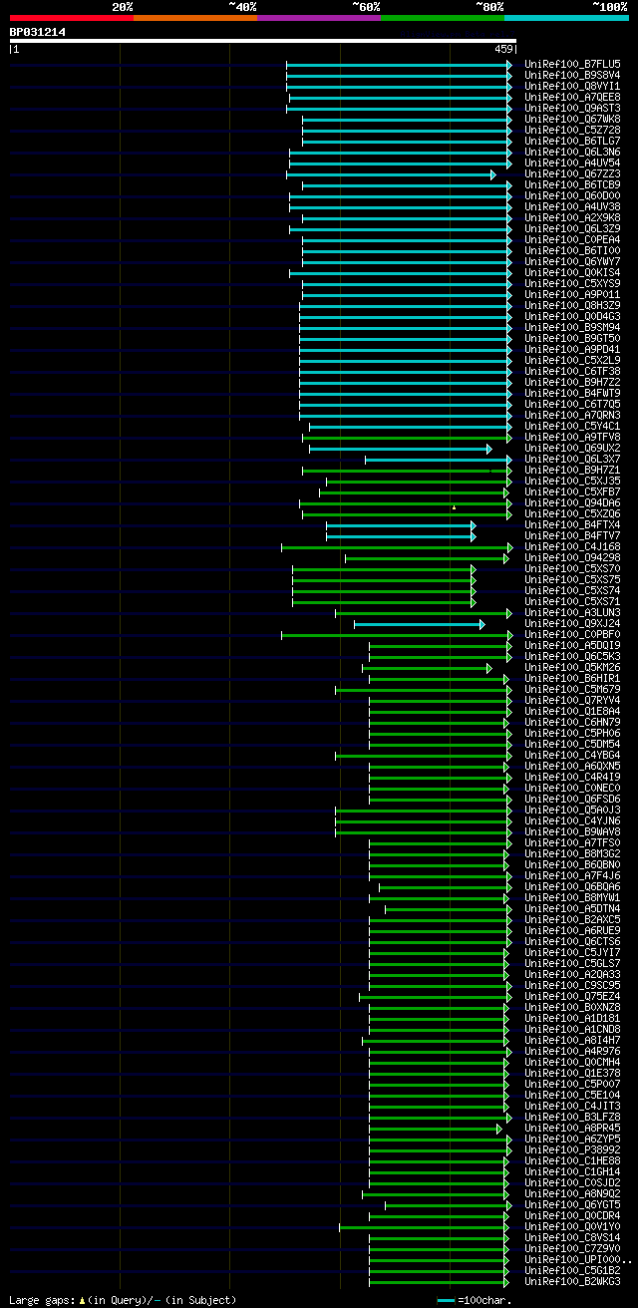Click the purple ~60% legend segment
The height and width of the screenshot is (1308, 638).
click(x=319, y=18)
